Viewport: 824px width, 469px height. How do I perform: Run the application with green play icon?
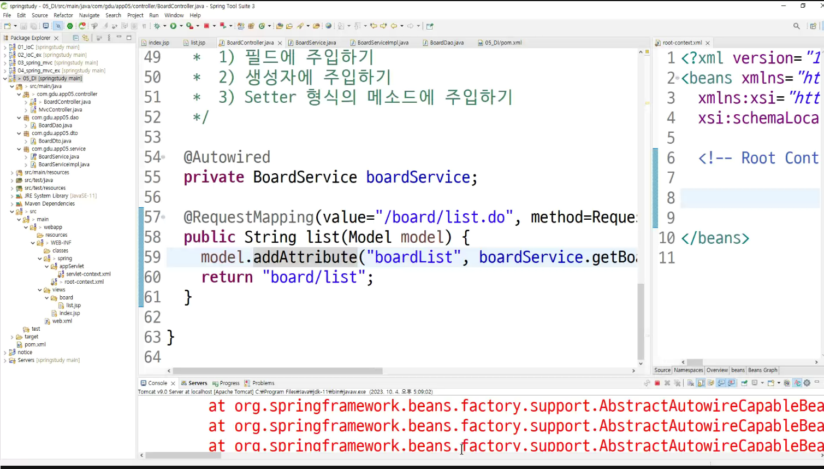point(173,26)
